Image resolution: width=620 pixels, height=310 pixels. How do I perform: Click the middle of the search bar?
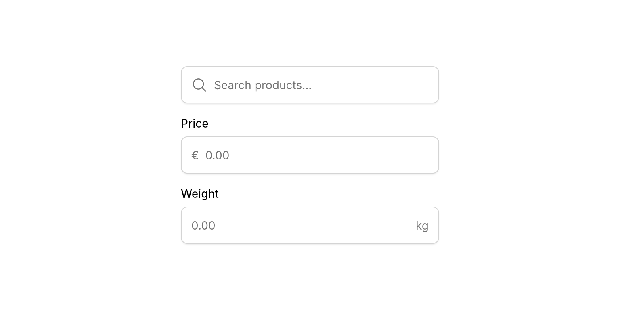[x=310, y=85]
